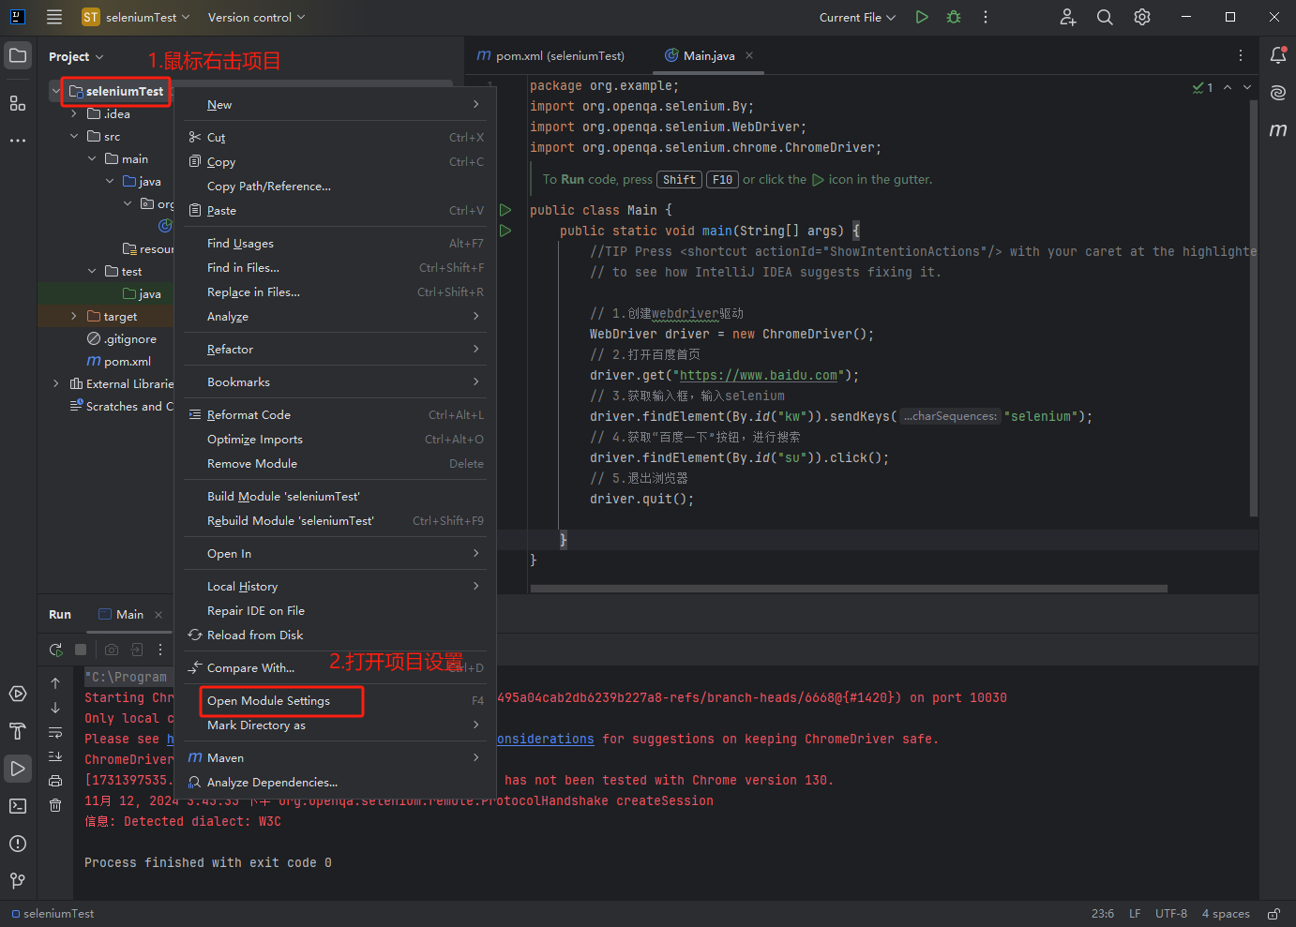Print the console output icon

(x=55, y=781)
